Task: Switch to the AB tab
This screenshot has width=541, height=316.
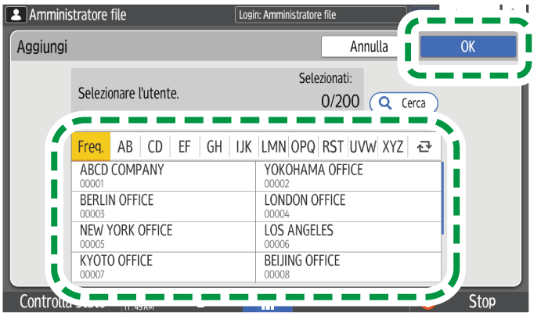Action: point(125,147)
